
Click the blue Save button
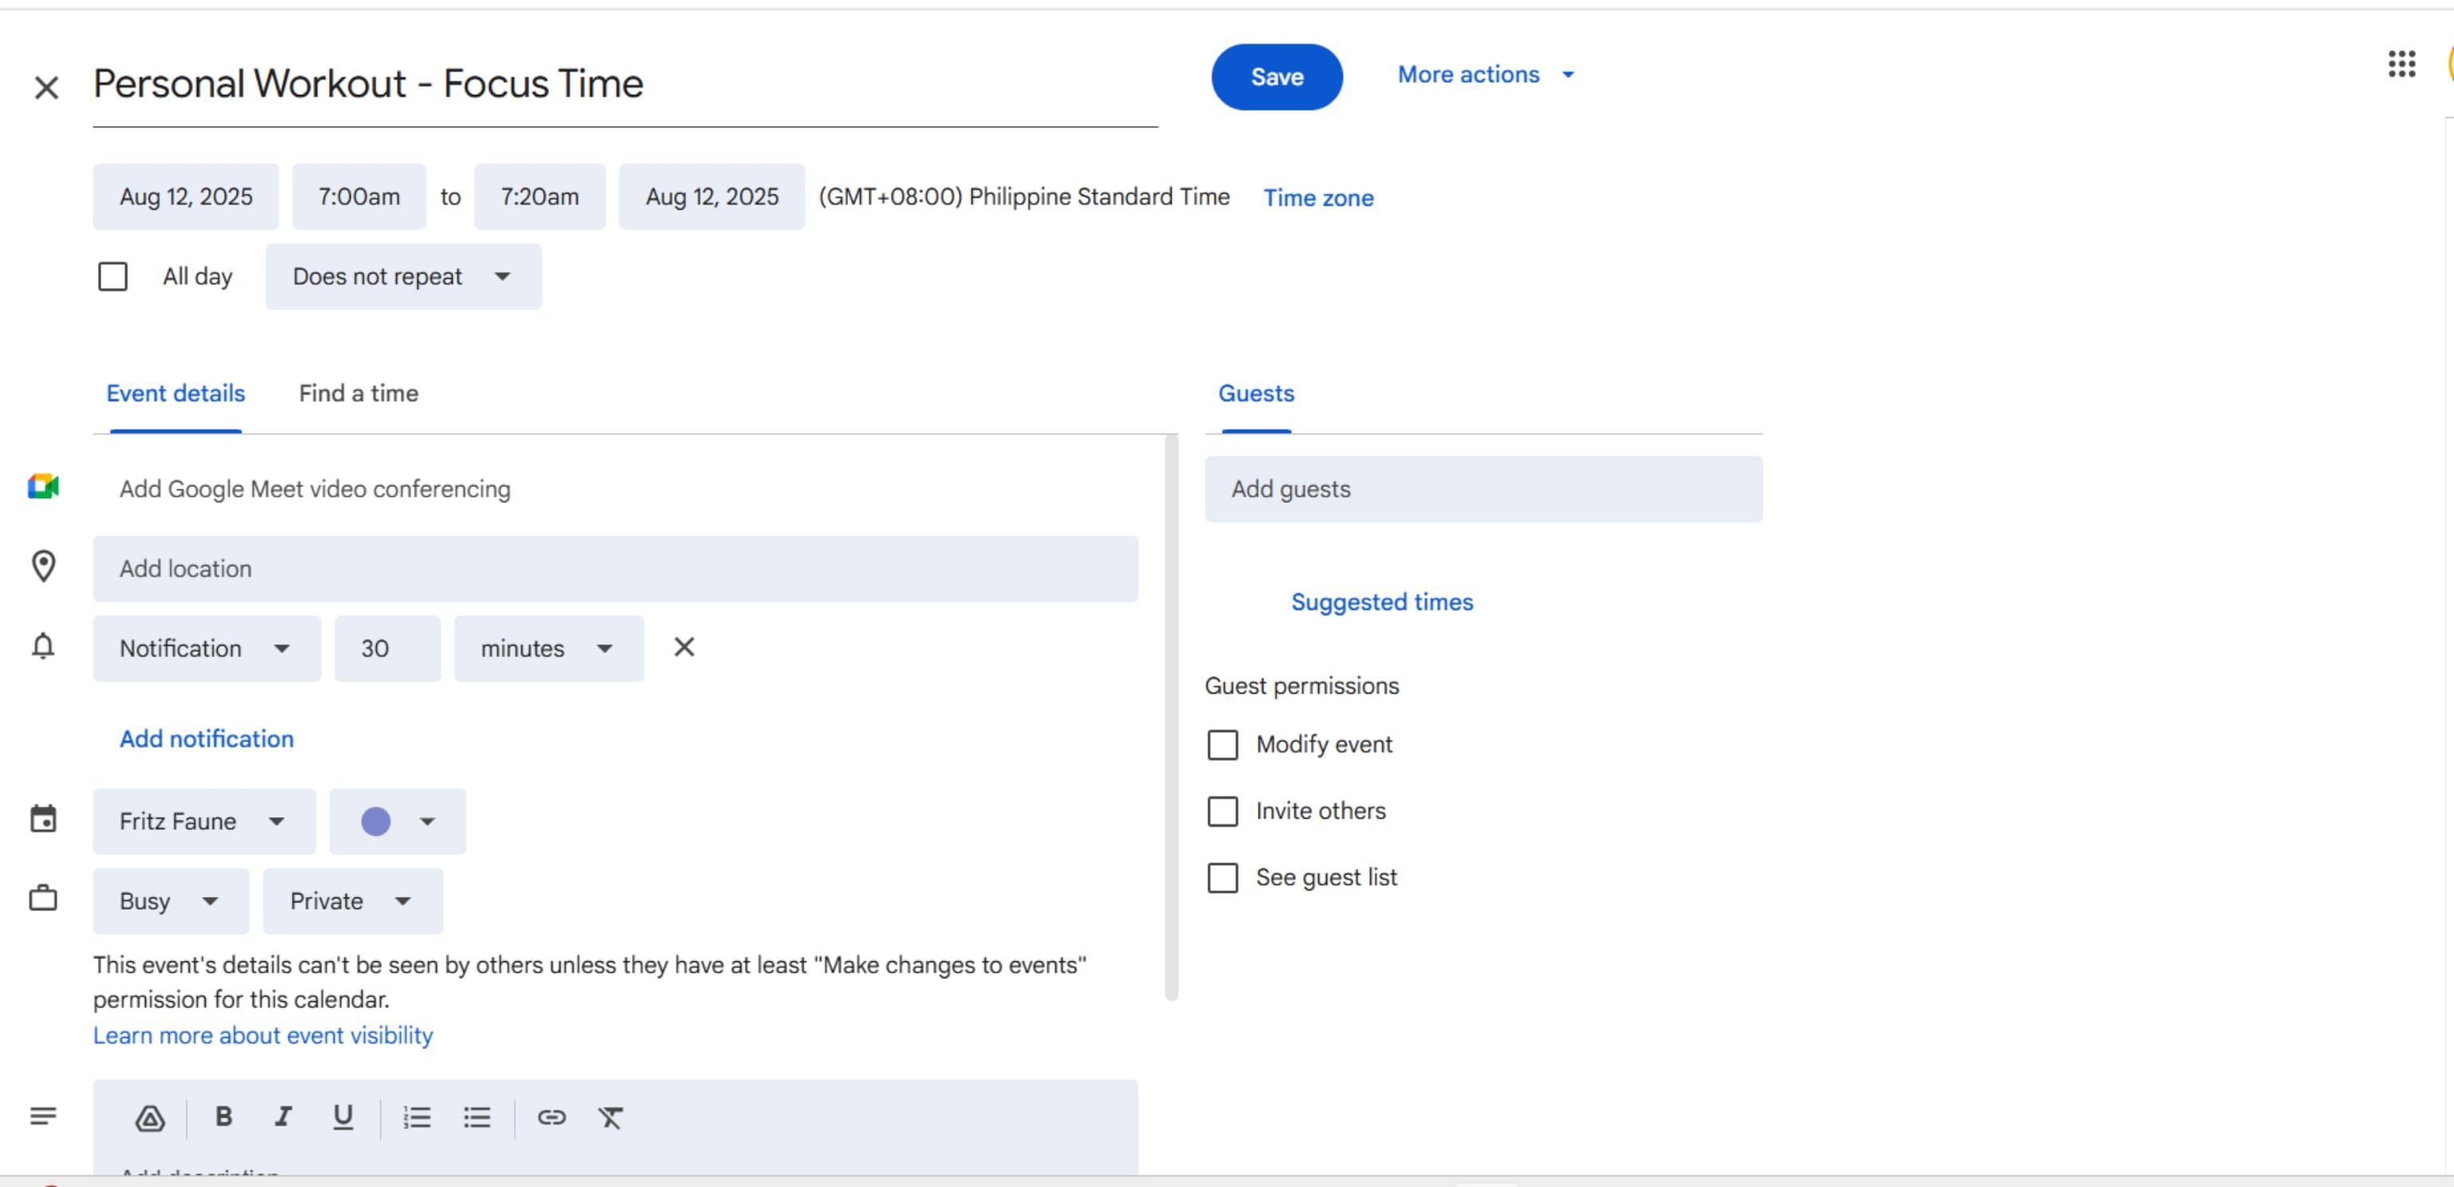(x=1275, y=77)
